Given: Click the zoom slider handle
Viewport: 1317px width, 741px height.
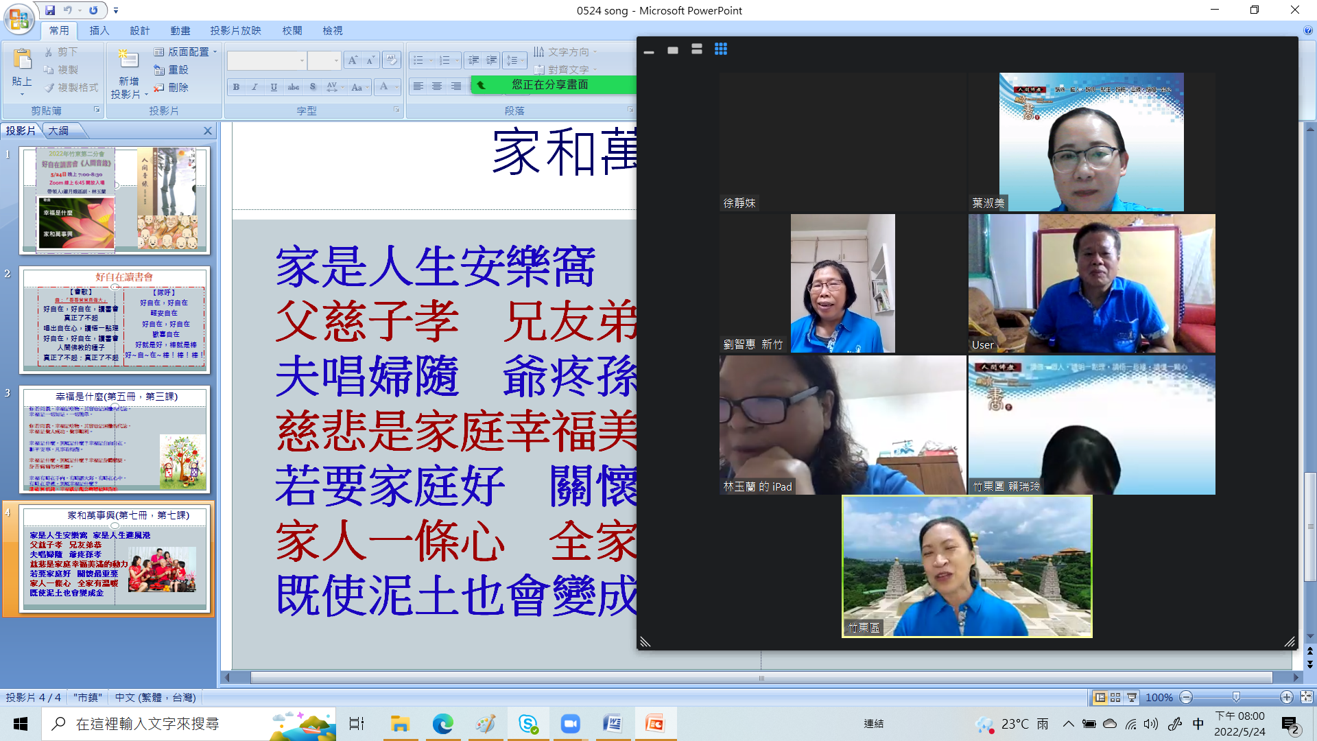Looking at the screenshot, I should 1236,698.
